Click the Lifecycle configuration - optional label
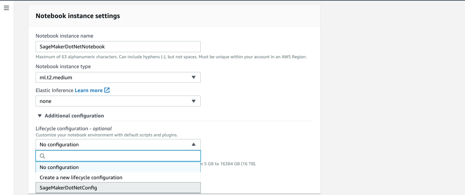The height and width of the screenshot is (195, 465). pyautogui.click(x=74, y=129)
